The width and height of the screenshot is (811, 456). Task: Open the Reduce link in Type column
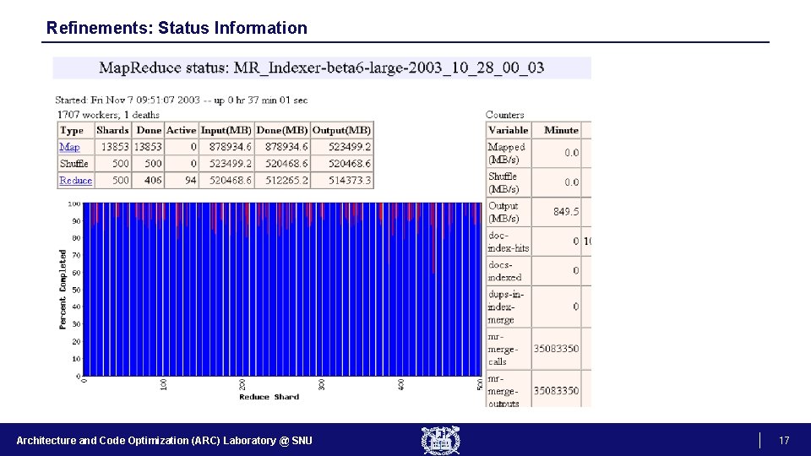75,181
